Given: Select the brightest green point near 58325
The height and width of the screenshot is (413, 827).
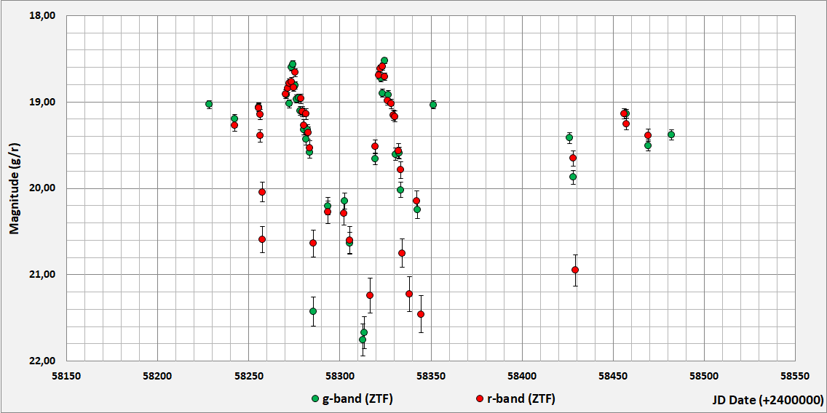Looking at the screenshot, I should 384,60.
